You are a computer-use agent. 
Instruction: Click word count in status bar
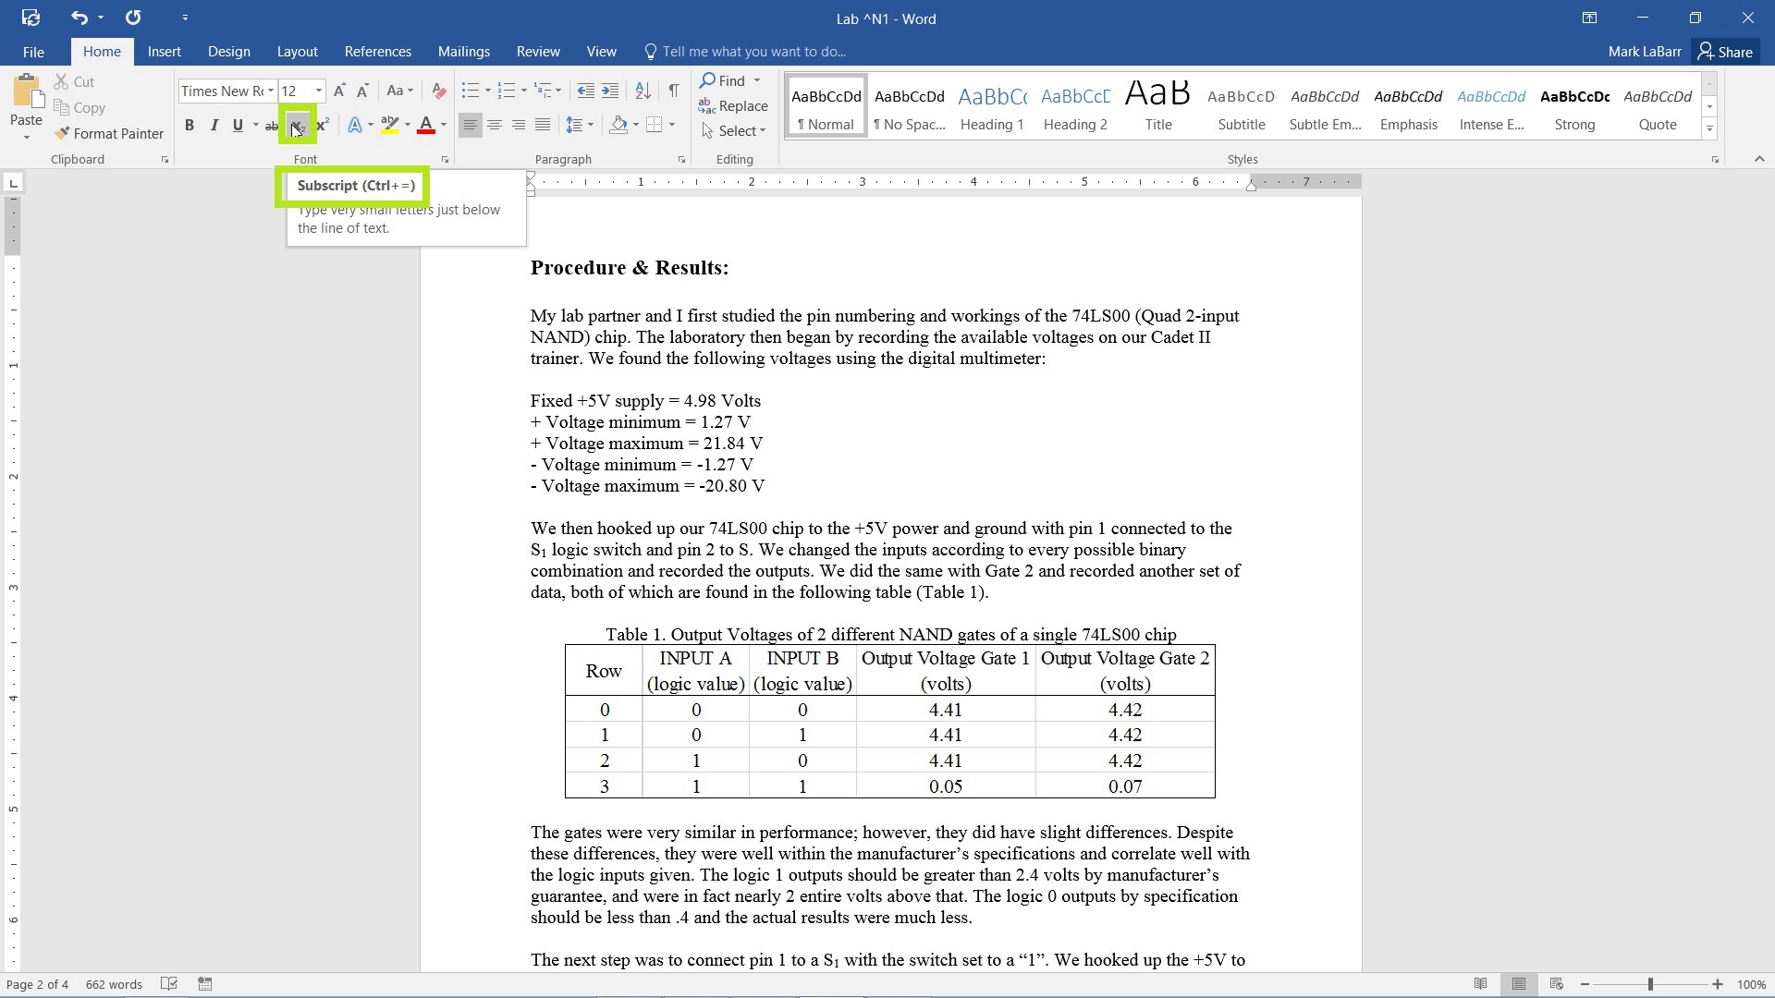(x=112, y=983)
